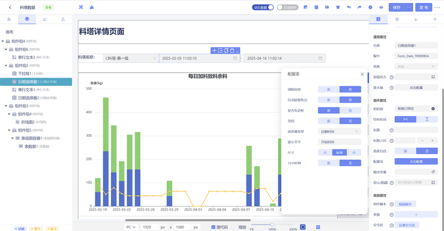Image resolution: width=444 pixels, height=231 pixels.
Task: Collapse the 组件组2 tree node
Action: [6, 65]
